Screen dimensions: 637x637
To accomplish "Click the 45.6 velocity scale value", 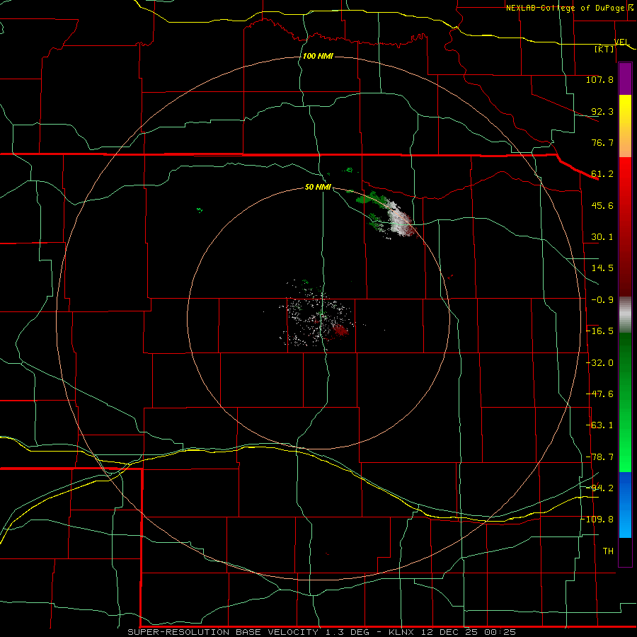I will coord(602,205).
